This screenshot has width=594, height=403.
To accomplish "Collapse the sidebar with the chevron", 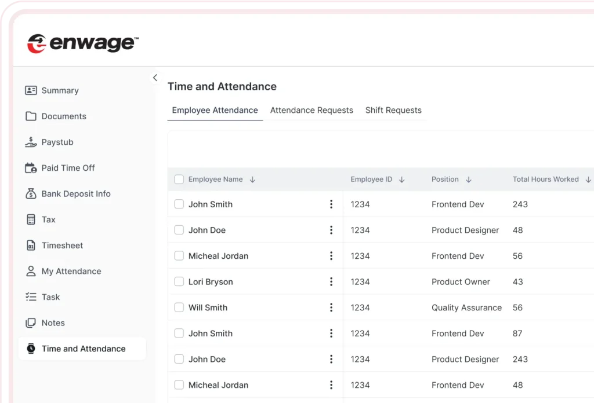I will point(155,78).
